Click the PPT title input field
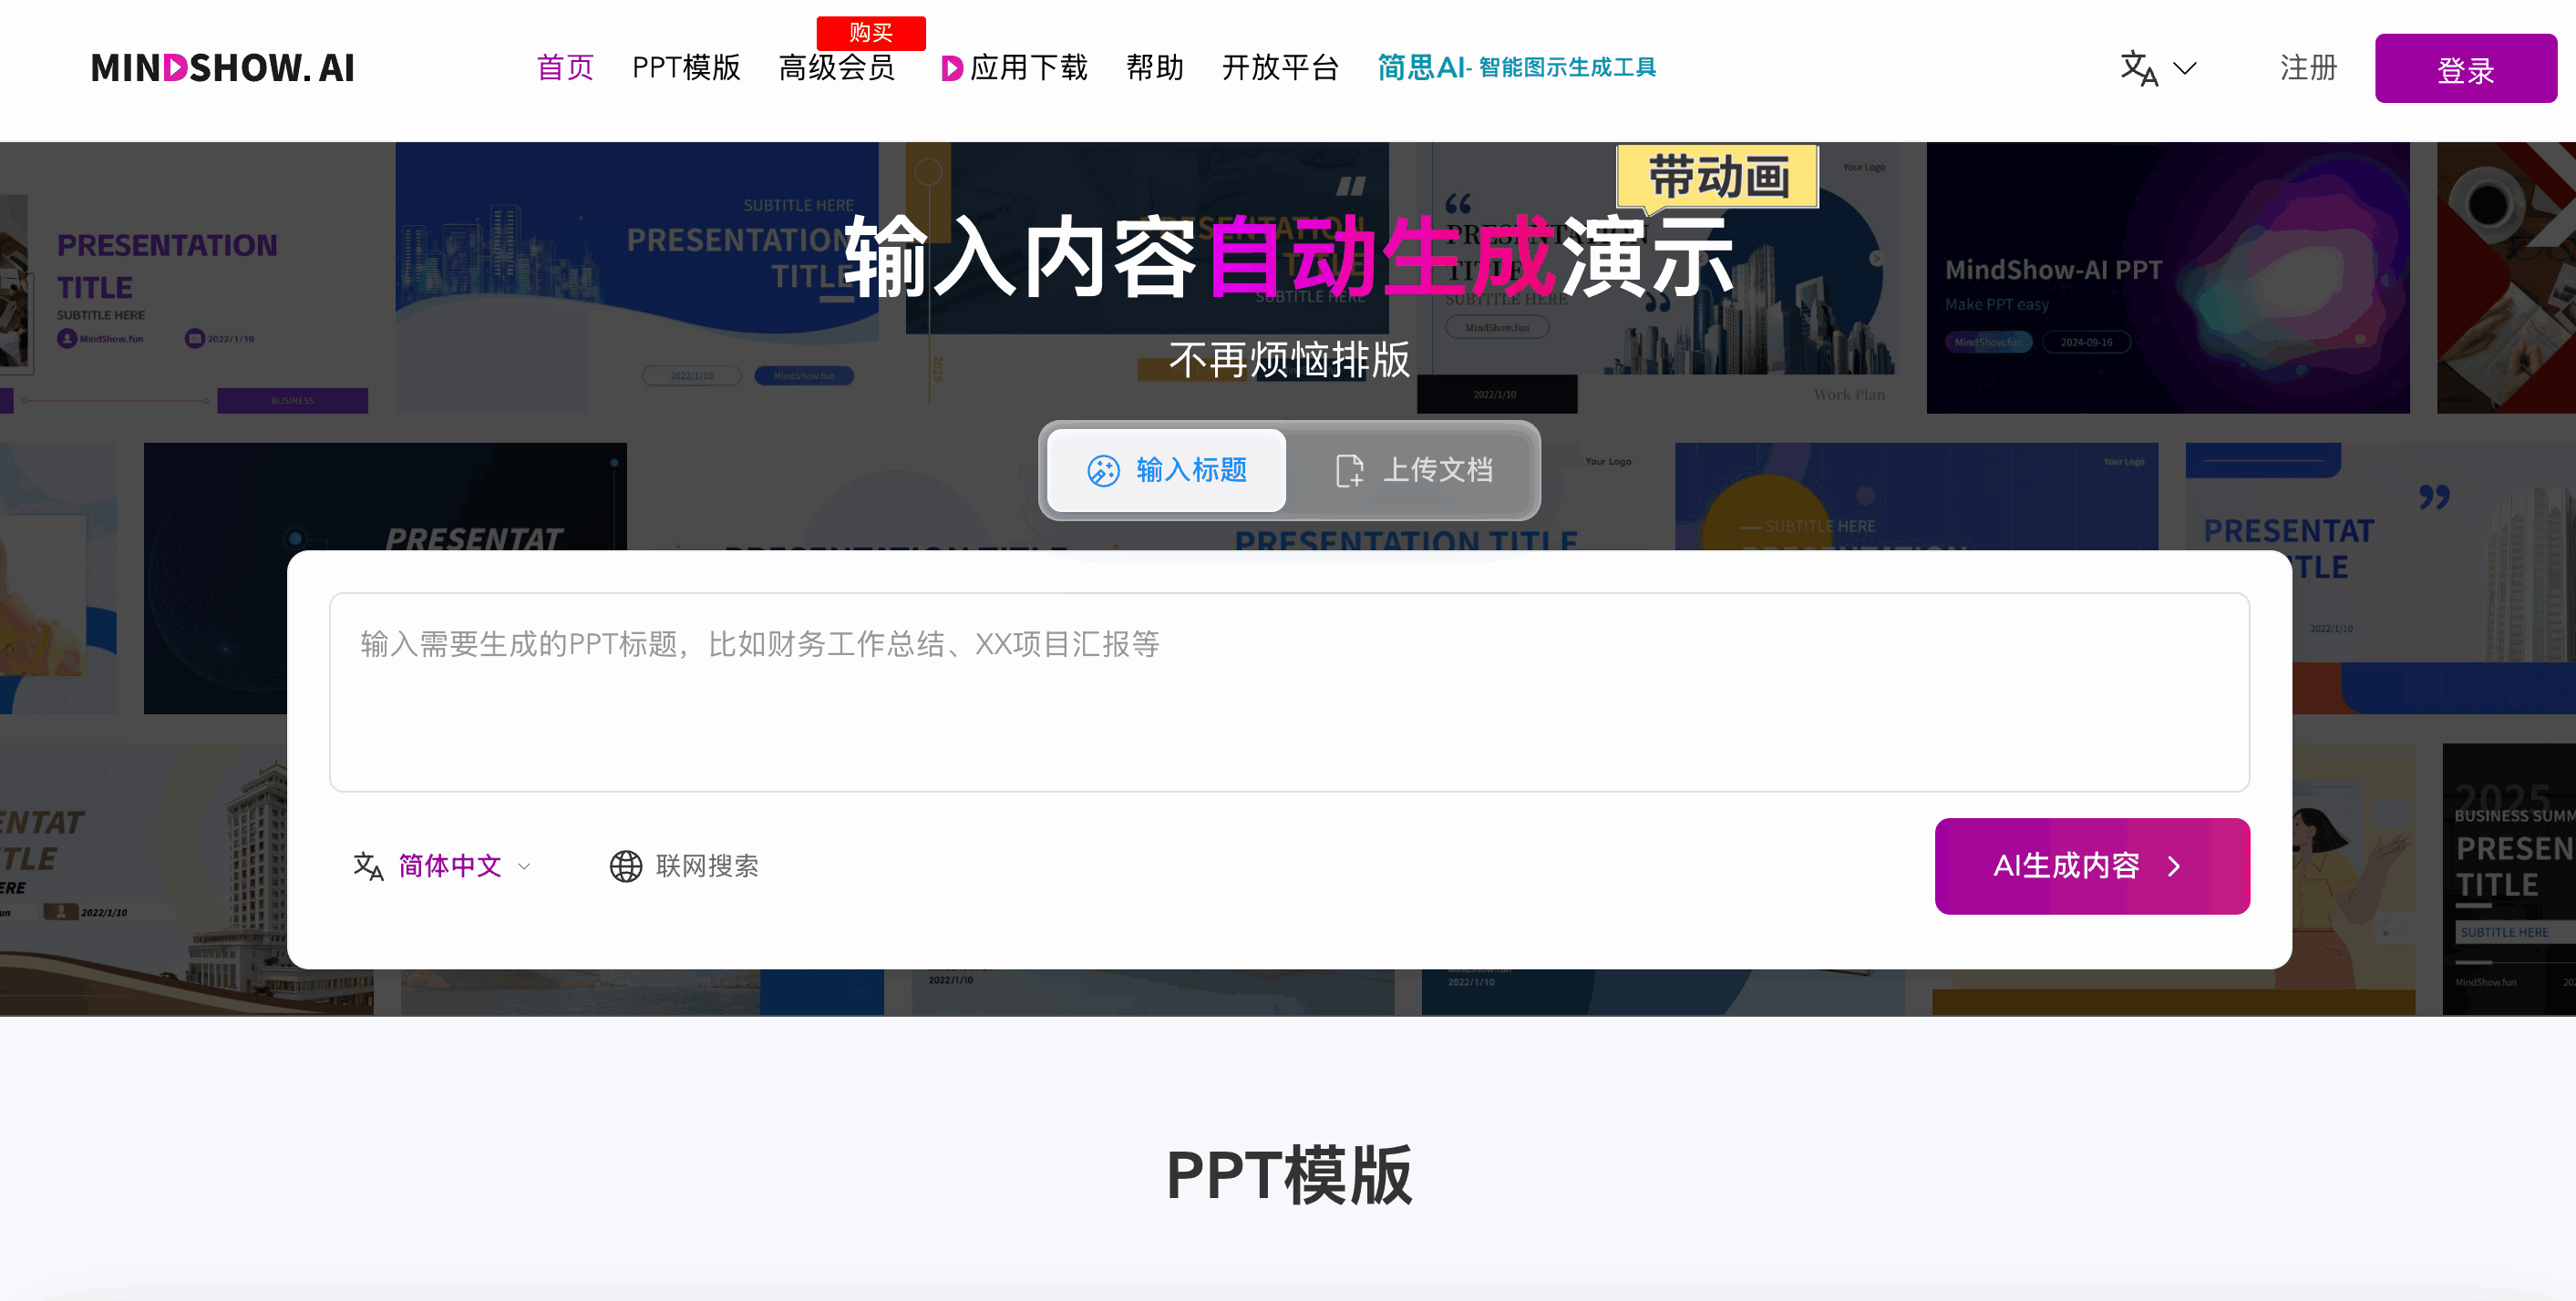The height and width of the screenshot is (1301, 2576). [1289, 692]
